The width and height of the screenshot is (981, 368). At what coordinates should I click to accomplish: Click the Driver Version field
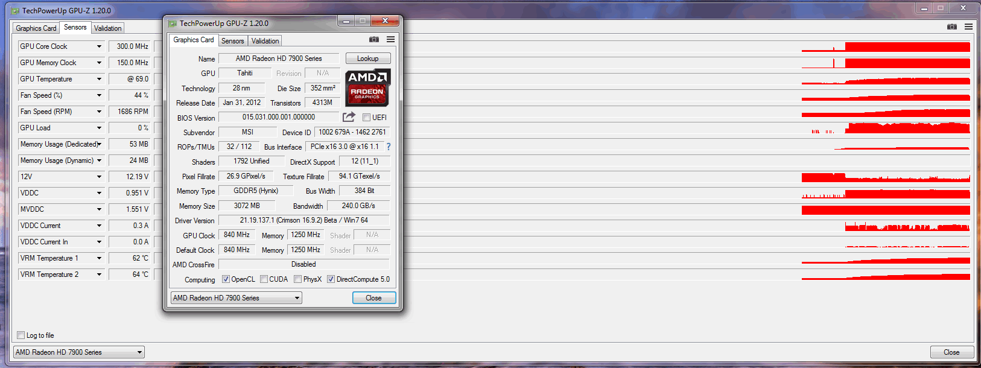304,220
